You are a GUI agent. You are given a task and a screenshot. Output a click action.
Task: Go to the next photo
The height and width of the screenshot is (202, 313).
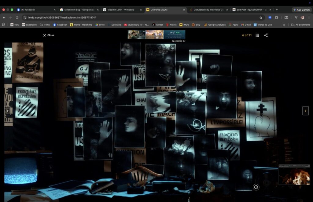tap(305, 111)
